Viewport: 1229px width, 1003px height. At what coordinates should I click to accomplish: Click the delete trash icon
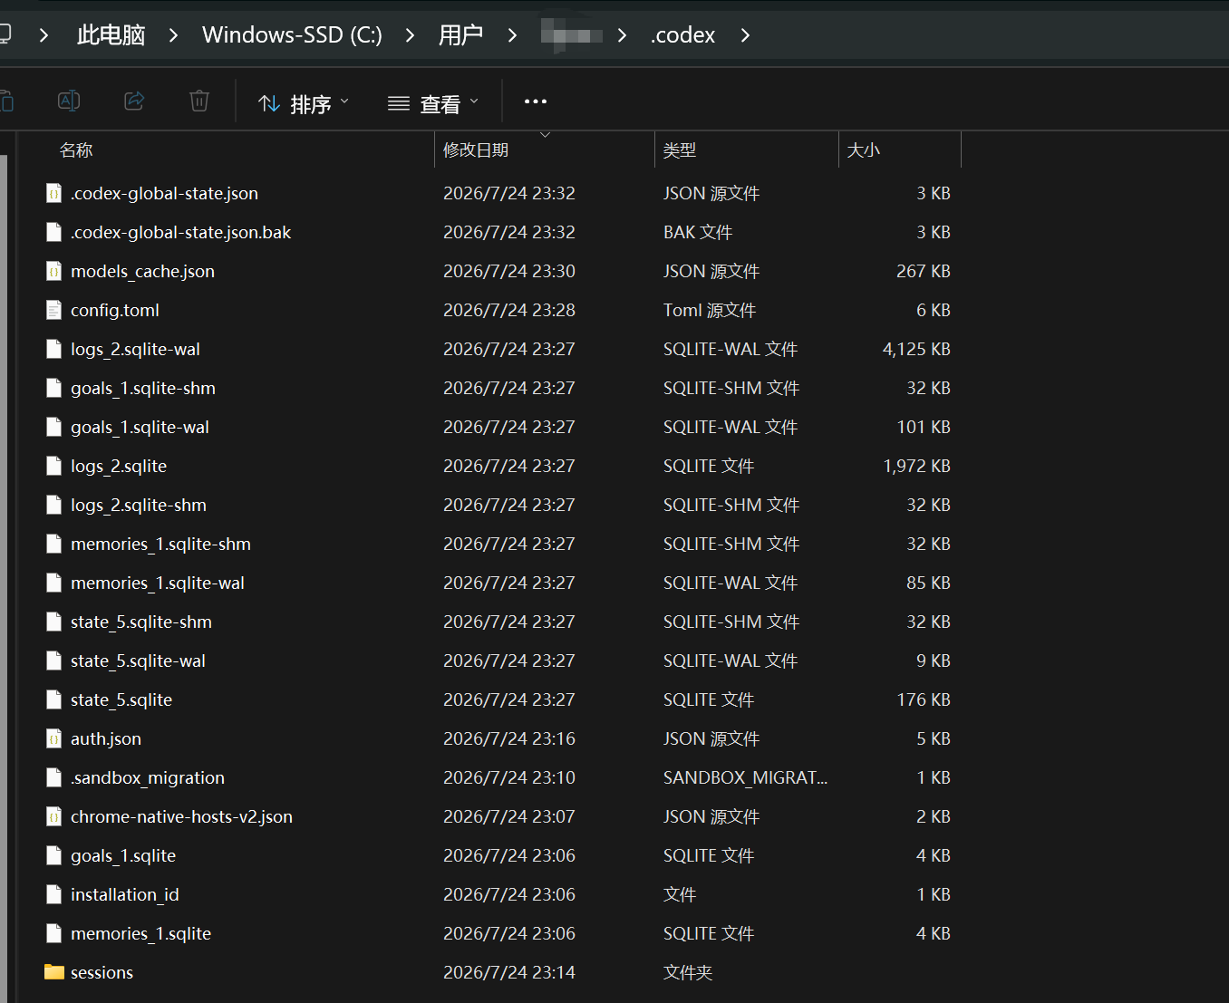coord(199,101)
